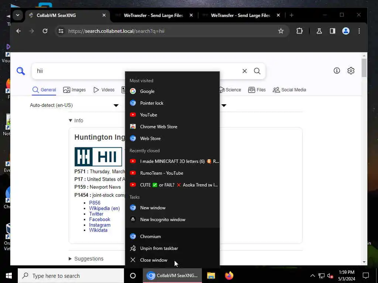Choose New Incognito window task
This screenshot has height=283, width=378.
[172, 220]
